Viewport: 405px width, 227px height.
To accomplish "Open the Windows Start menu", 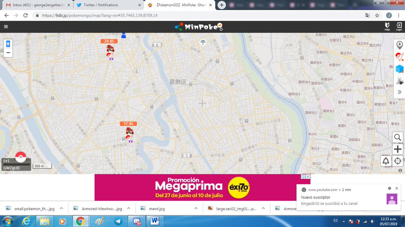I will click(x=7, y=221).
